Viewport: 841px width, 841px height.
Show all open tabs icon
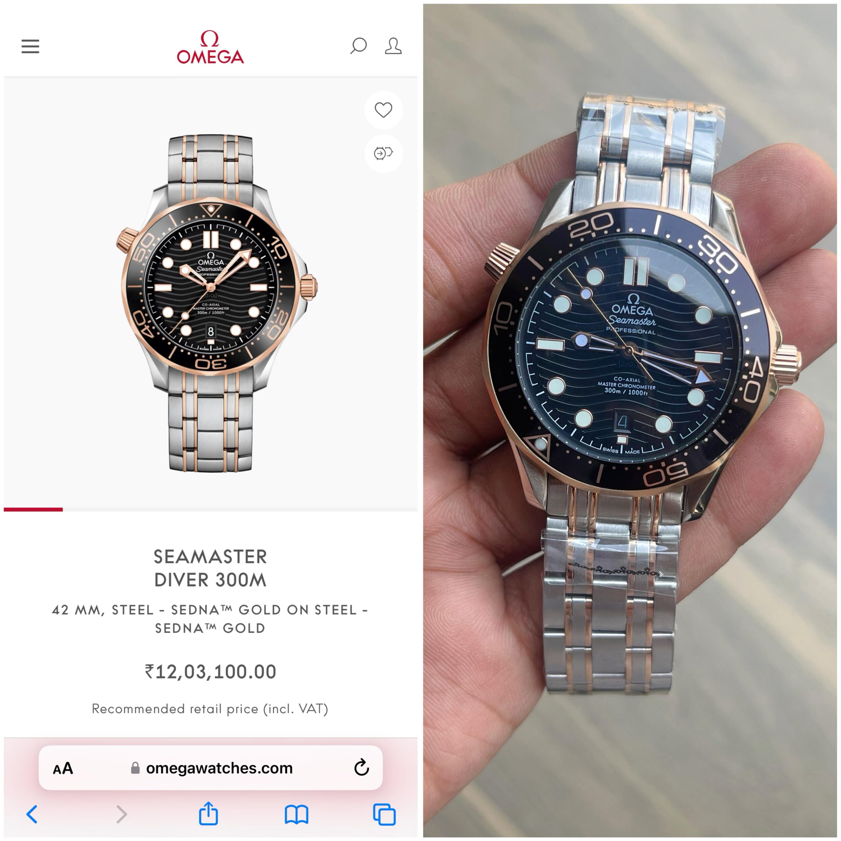tap(384, 814)
